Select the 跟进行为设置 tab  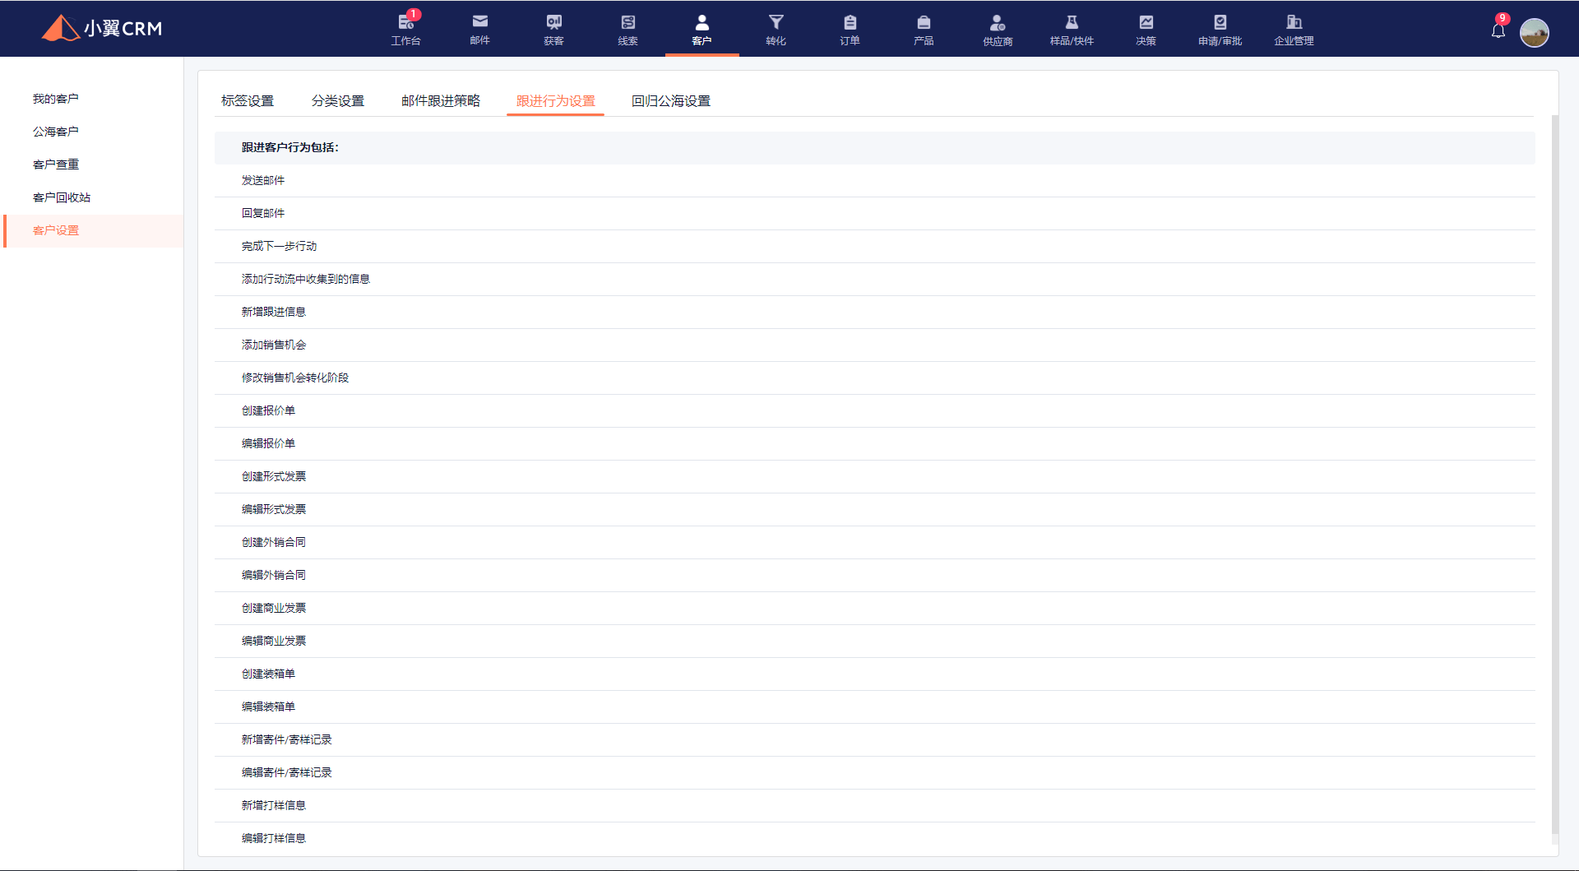tap(556, 100)
